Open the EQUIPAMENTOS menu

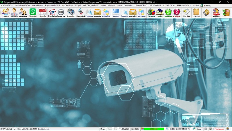pyautogui.click(x=52, y=6)
